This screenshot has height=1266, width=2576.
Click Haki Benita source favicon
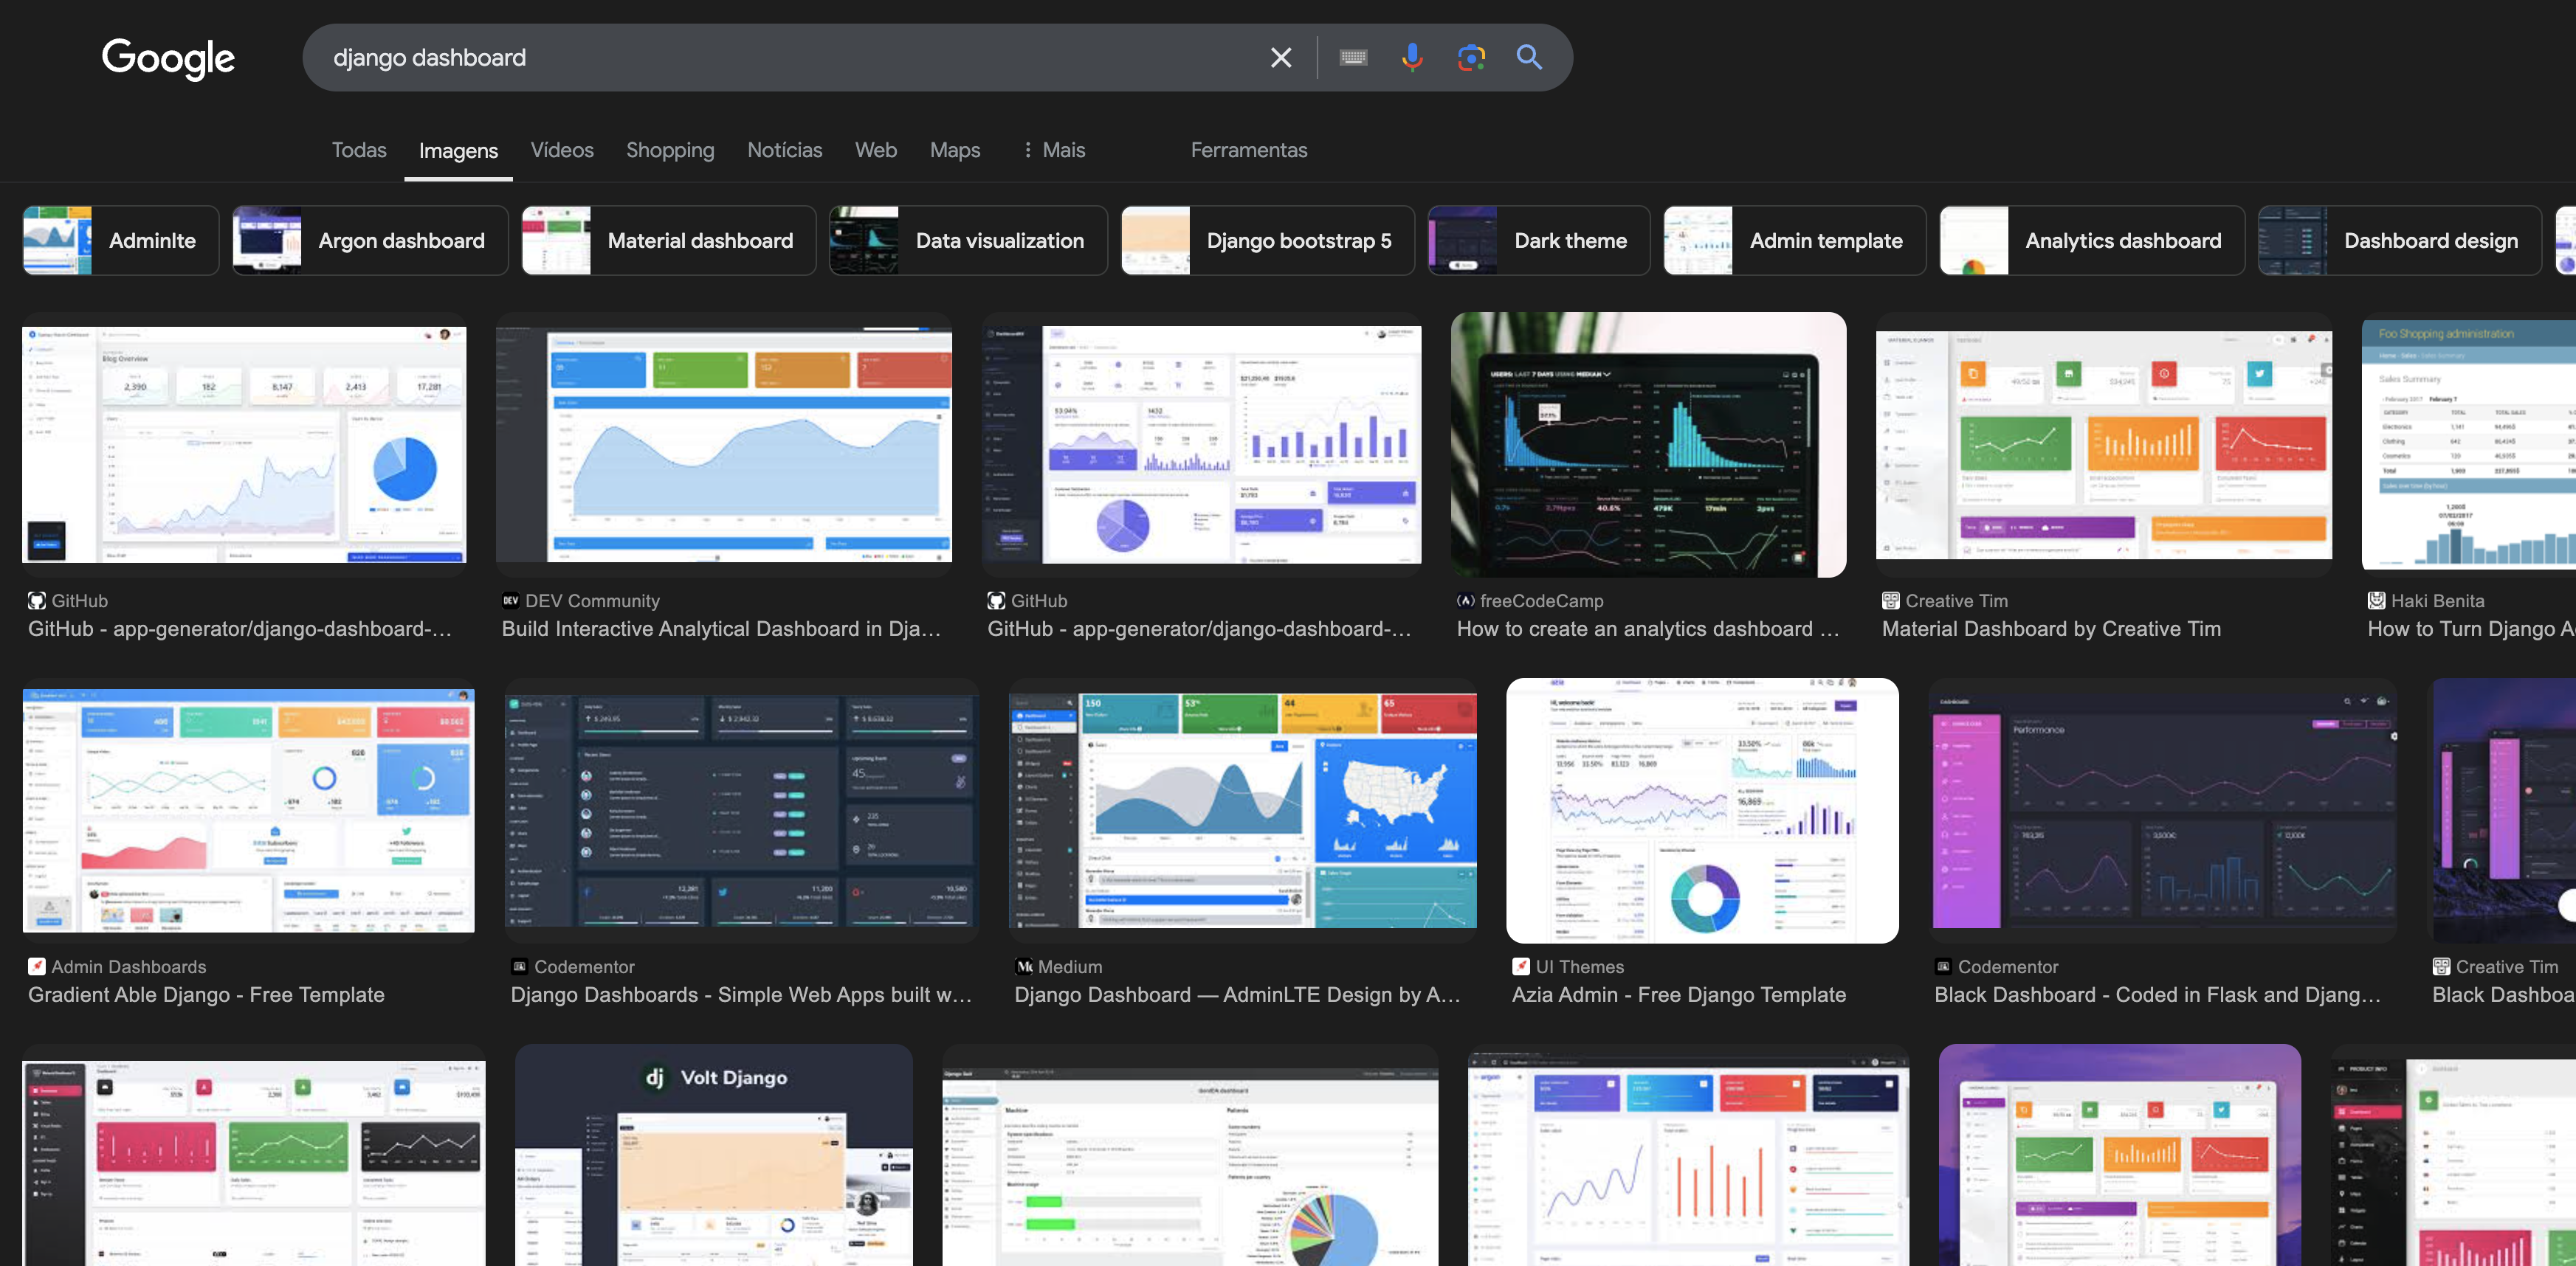pyautogui.click(x=2376, y=601)
